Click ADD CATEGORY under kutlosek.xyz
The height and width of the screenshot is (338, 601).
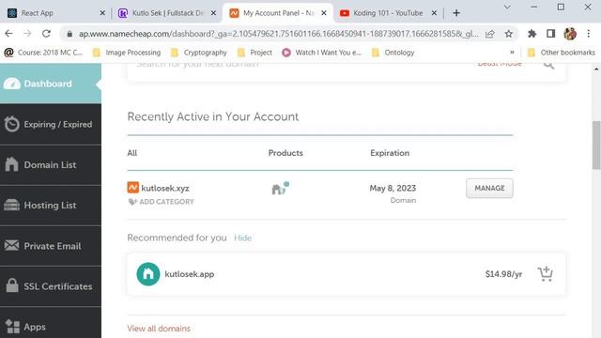tap(166, 202)
